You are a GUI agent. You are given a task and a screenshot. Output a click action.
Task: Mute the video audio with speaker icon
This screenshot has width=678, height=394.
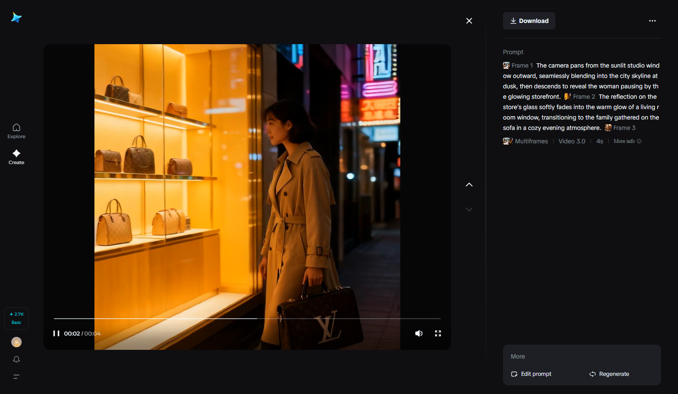point(418,333)
